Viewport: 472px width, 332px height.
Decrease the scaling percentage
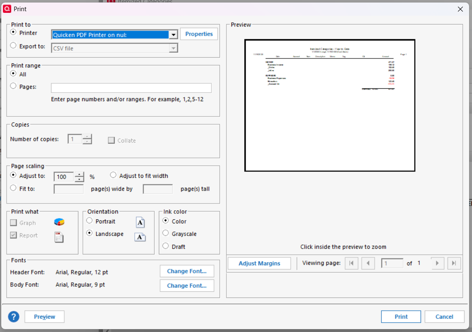click(79, 179)
